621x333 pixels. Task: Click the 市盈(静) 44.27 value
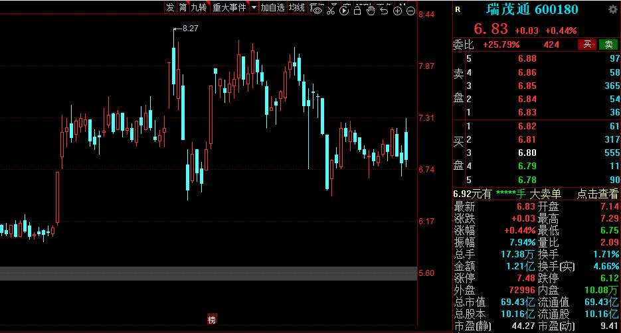coord(523,326)
